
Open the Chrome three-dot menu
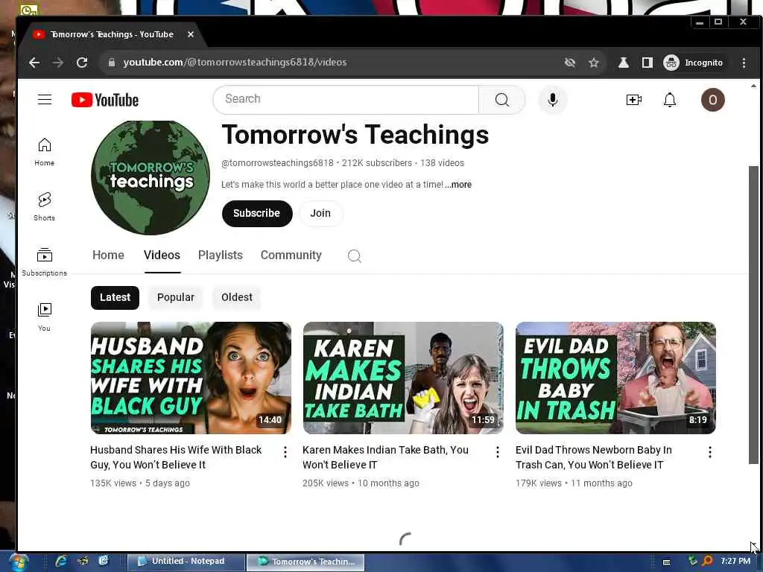[x=744, y=63]
